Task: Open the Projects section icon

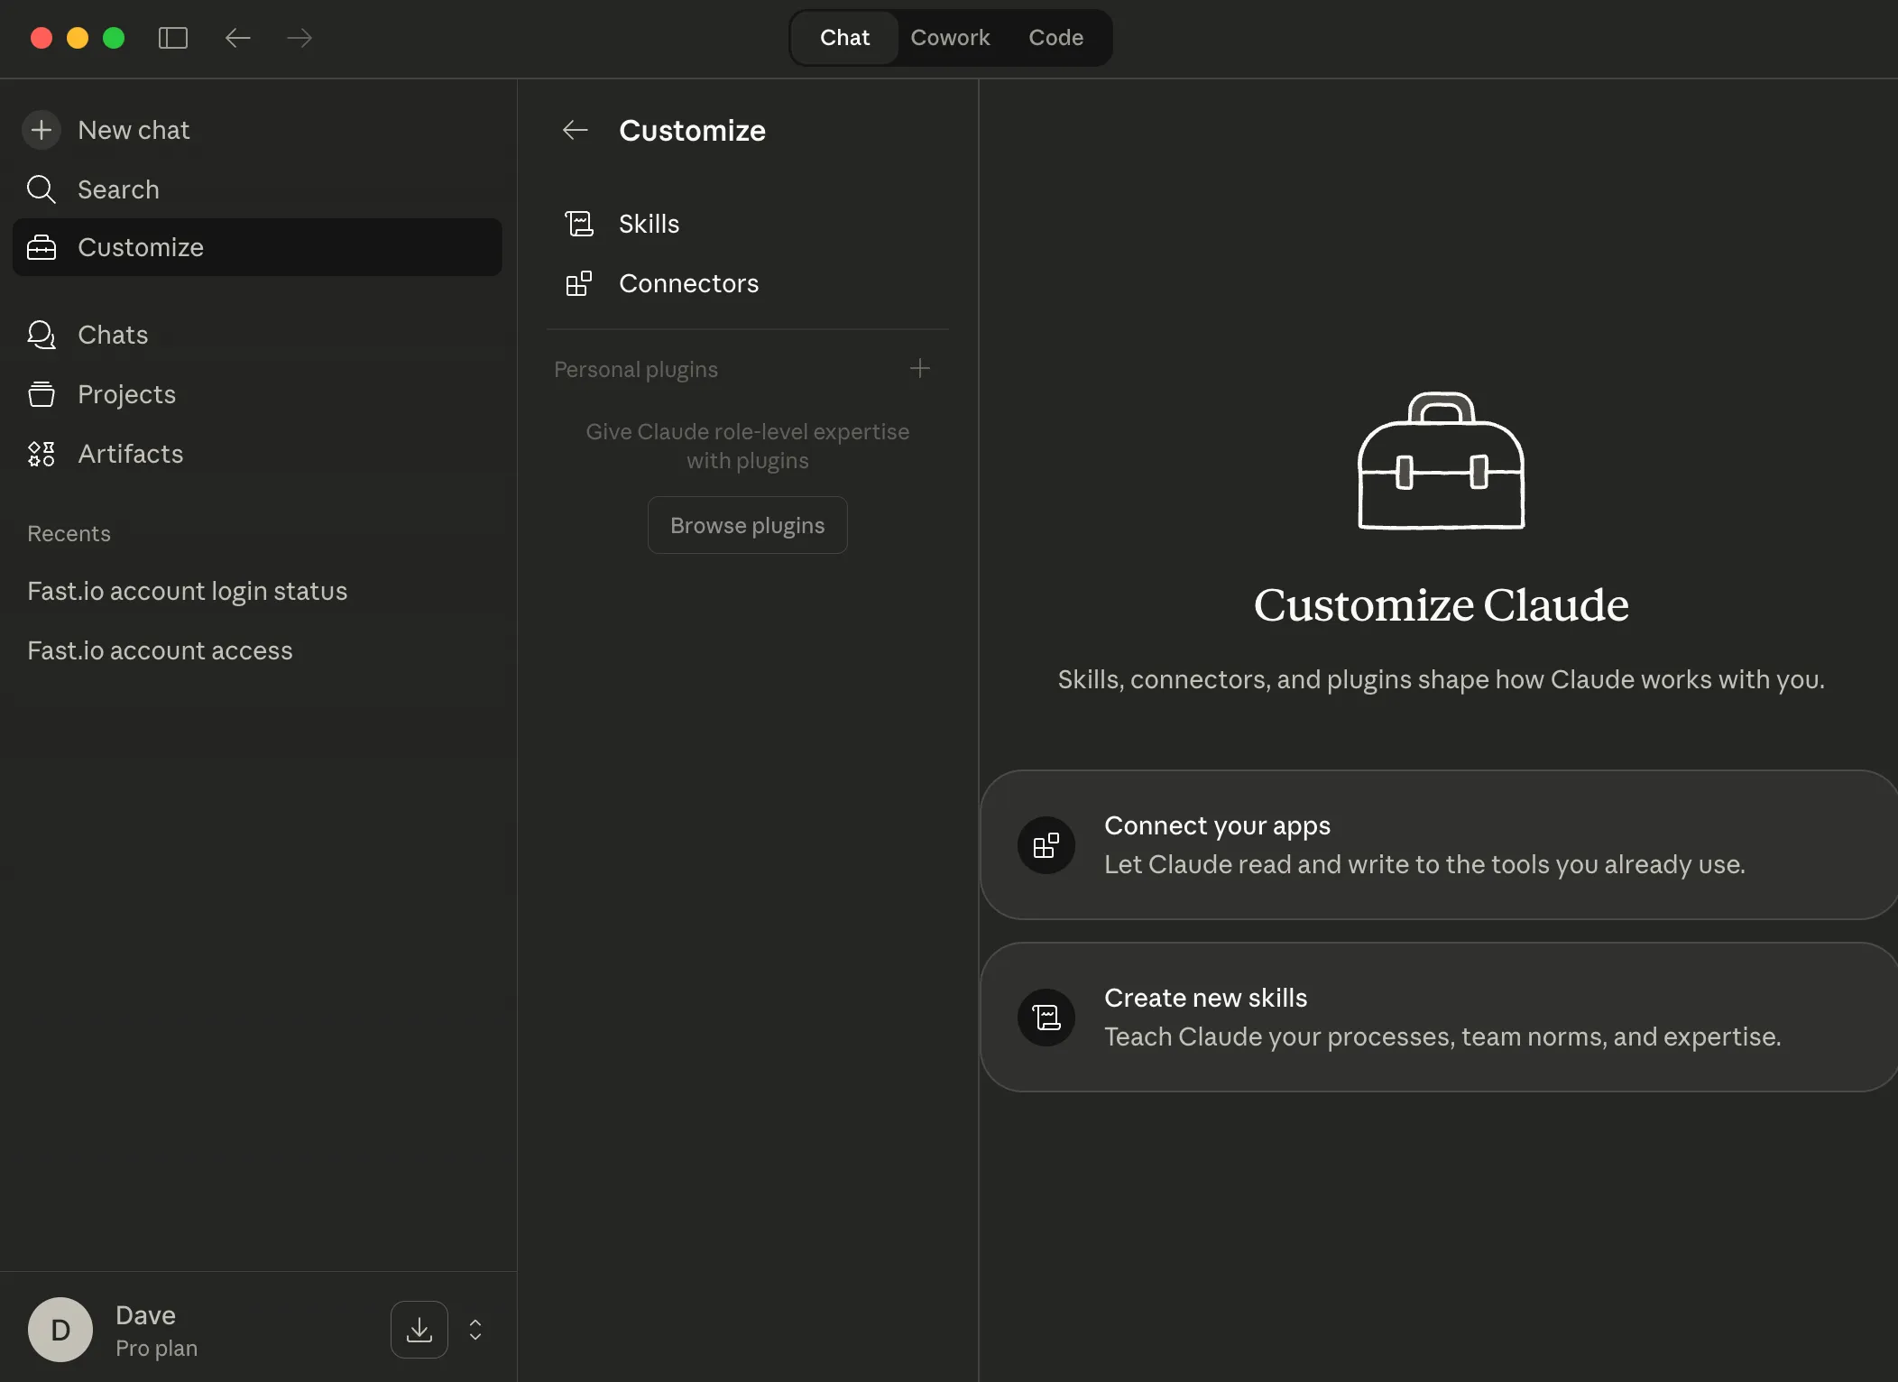Action: point(41,394)
